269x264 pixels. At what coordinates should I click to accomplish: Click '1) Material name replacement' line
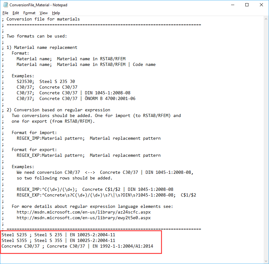42,48
